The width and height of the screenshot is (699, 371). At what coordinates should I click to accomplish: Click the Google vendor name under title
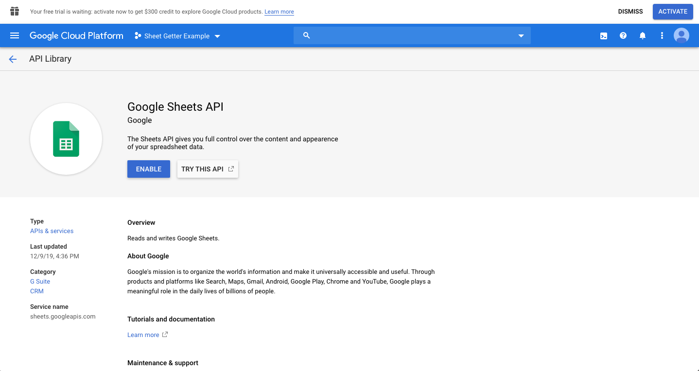140,120
